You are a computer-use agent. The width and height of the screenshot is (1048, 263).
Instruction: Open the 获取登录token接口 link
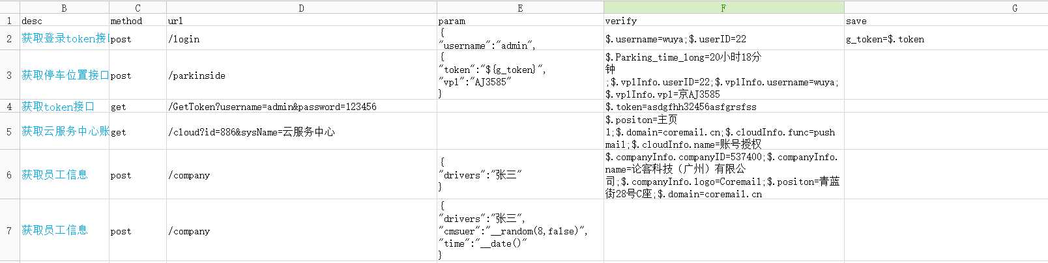tap(64, 38)
